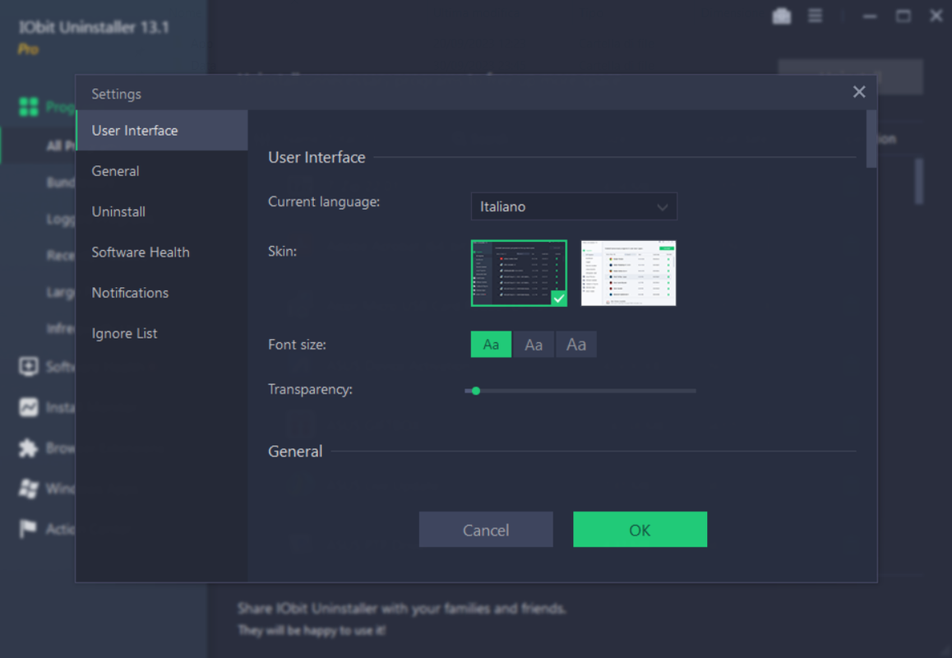This screenshot has width=952, height=658.
Task: Switch to the General settings tab
Action: [161, 171]
